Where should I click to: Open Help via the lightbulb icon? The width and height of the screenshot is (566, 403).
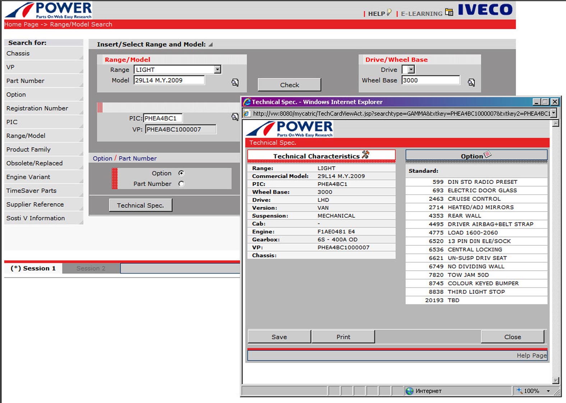(x=389, y=13)
